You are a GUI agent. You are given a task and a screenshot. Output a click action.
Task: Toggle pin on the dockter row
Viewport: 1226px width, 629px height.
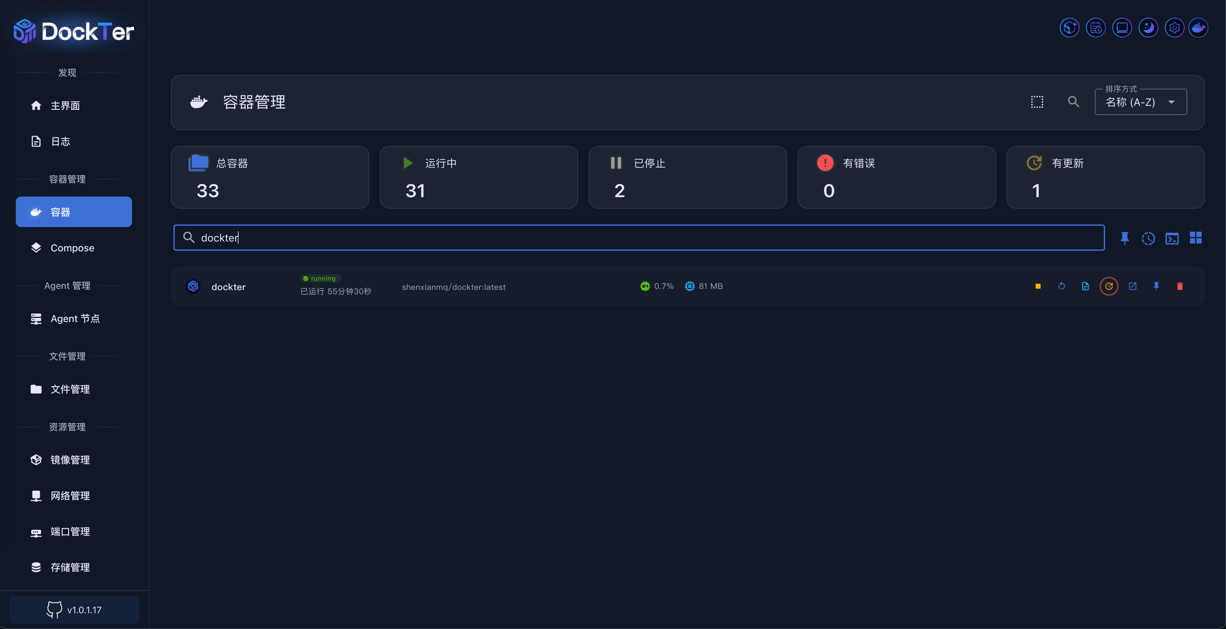tap(1156, 286)
